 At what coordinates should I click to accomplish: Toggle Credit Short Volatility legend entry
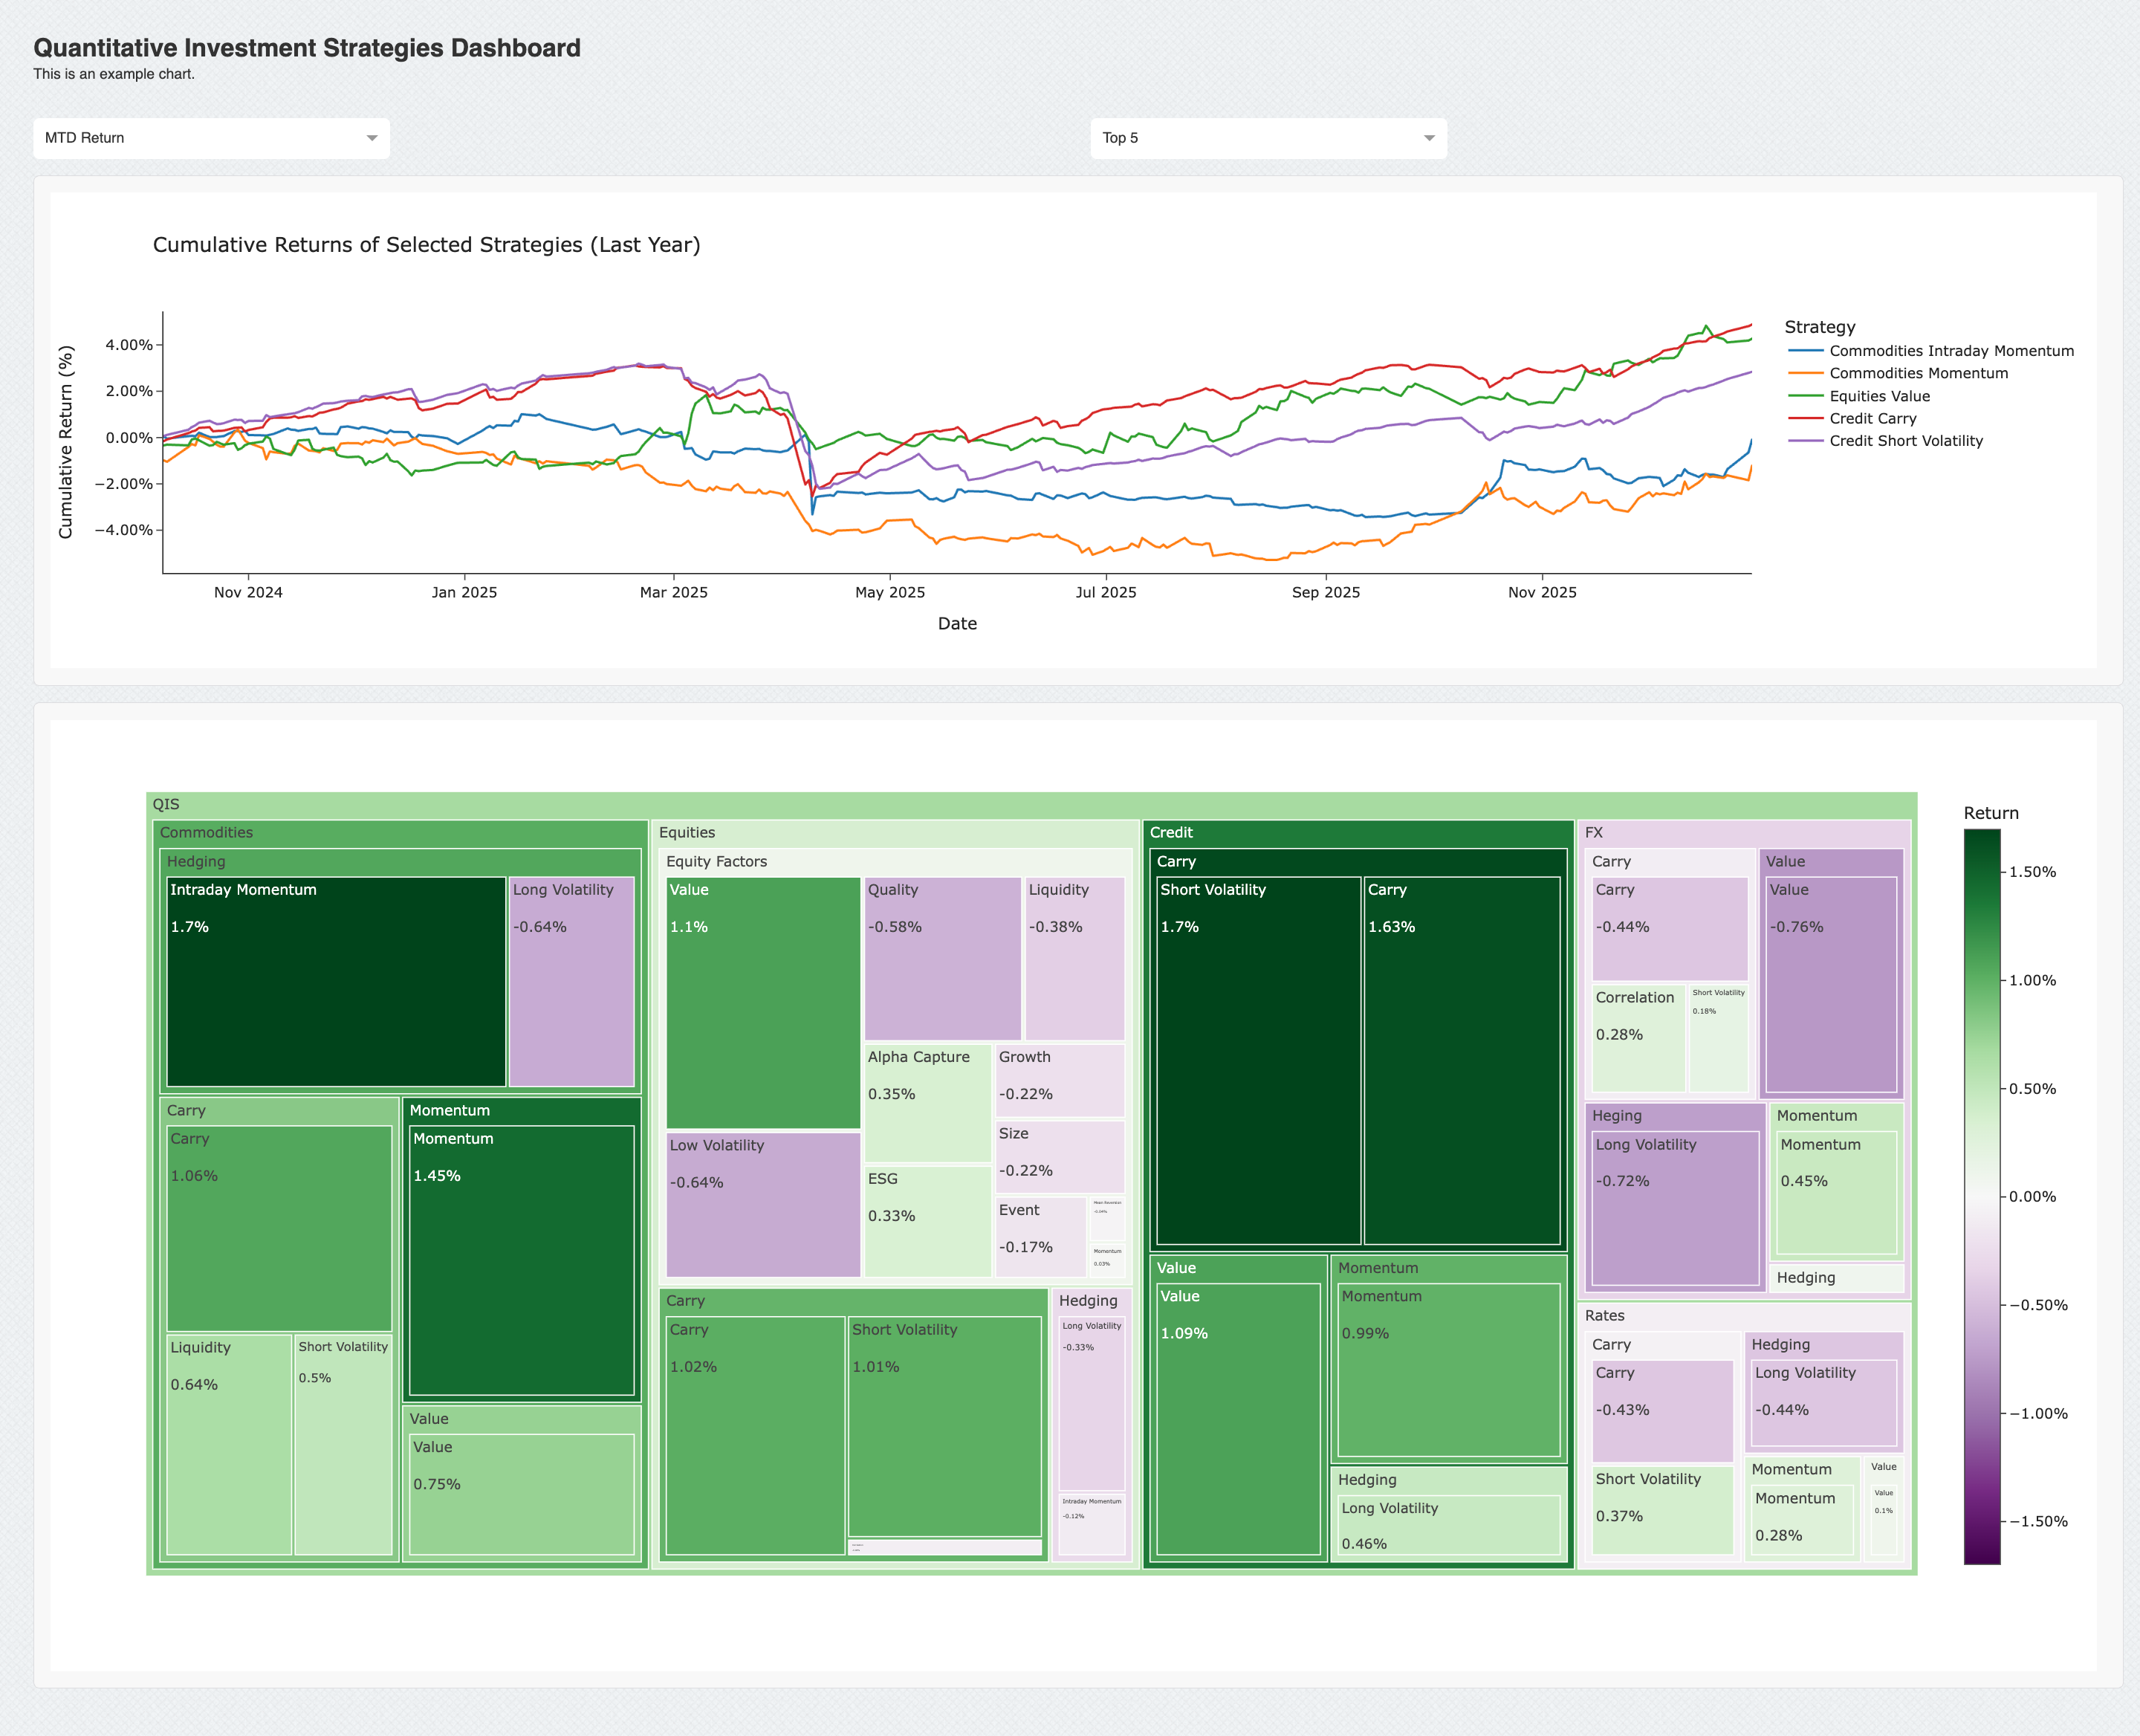(x=1905, y=441)
